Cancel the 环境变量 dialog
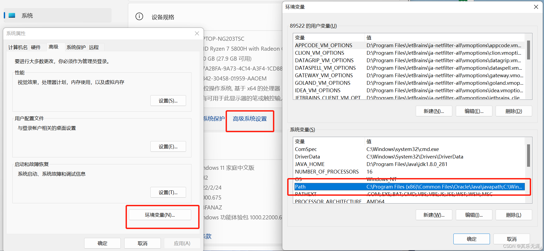 [512, 239]
